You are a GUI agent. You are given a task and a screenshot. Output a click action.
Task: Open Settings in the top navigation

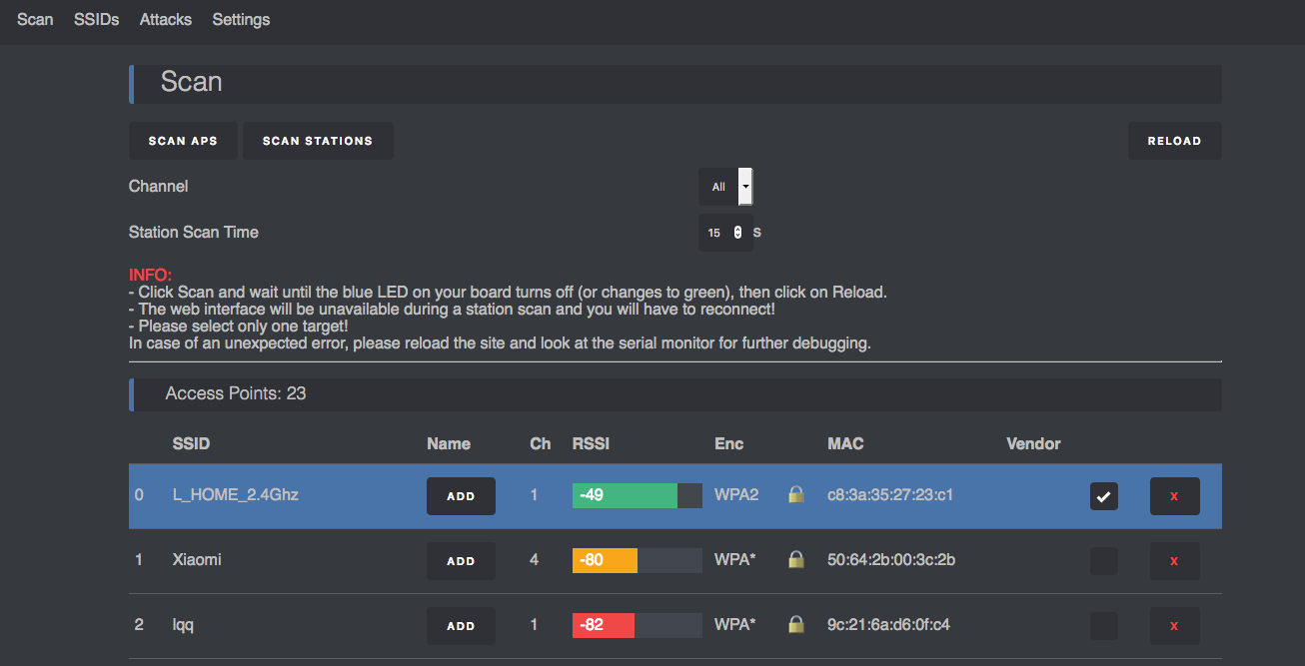point(241,20)
